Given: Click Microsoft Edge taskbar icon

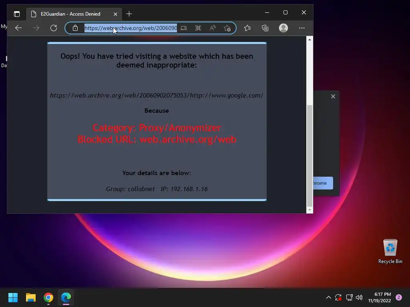Looking at the screenshot, I should click(66, 297).
